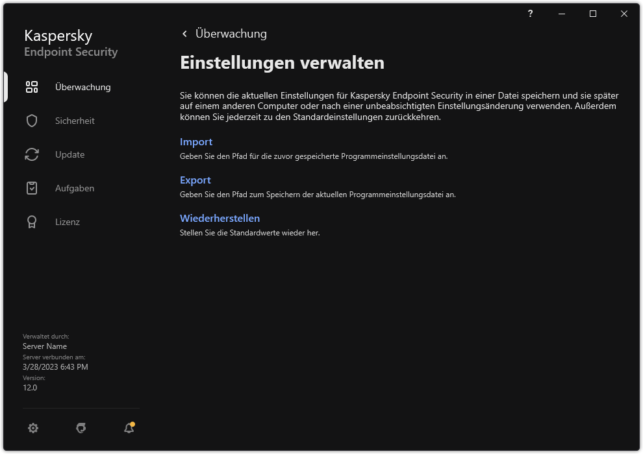643x454 pixels.
Task: Open support via the speech bubble icon
Action: (81, 428)
